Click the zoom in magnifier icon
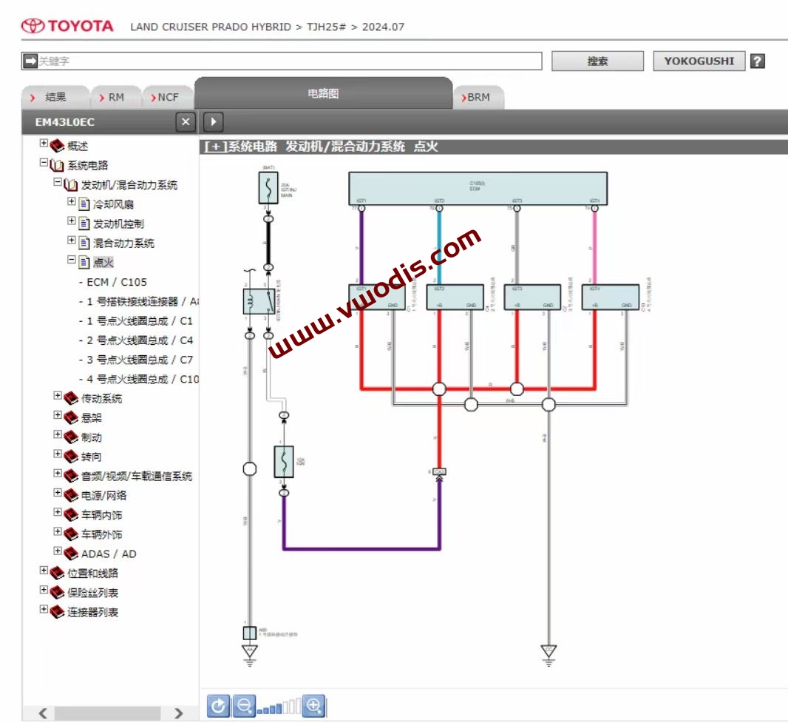Screen dimensions: 788x723 [313, 705]
